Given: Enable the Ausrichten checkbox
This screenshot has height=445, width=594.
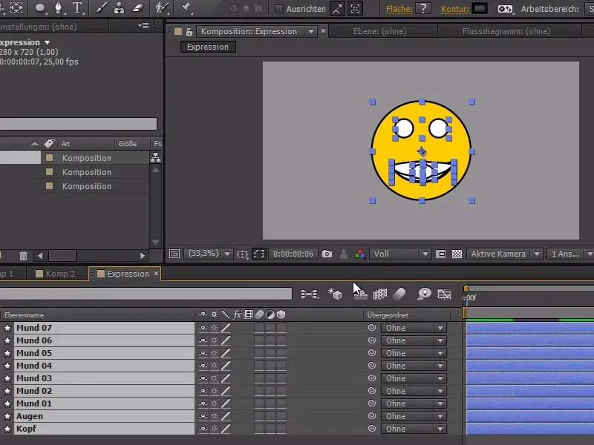Looking at the screenshot, I should [279, 9].
